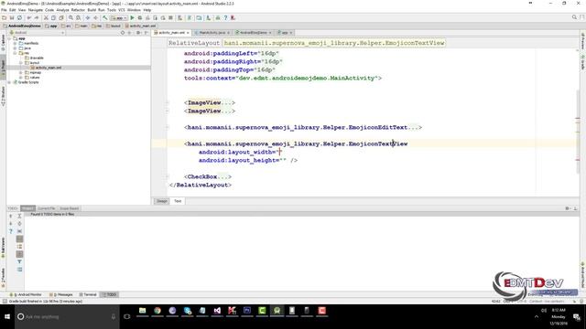Click the Scroll from Source target icon

pyautogui.click(x=123, y=33)
